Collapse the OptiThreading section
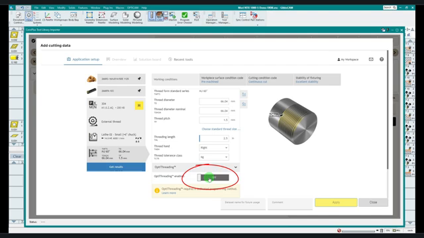 pos(236,167)
